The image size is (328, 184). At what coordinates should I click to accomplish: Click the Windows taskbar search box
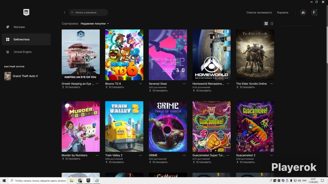[x=38, y=180]
